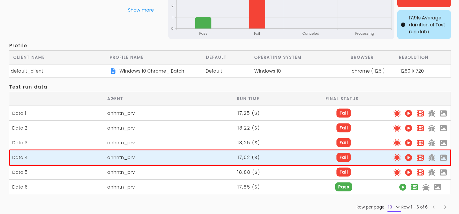Open the image icon for Data 1
This screenshot has height=214, width=459.
click(x=443, y=113)
